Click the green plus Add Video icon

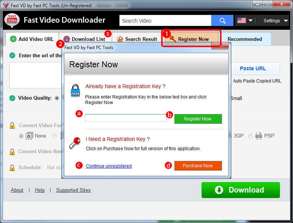(x=13, y=39)
